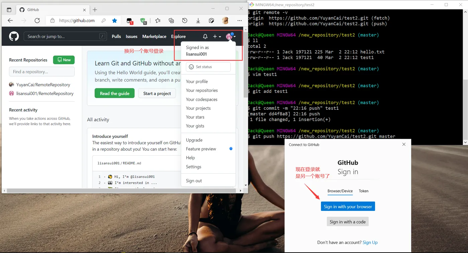468x253 pixels.
Task: Open browser history icon
Action: point(185,20)
